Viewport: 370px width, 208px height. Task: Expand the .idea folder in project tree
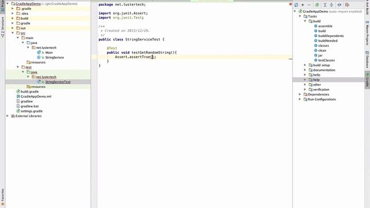13,13
